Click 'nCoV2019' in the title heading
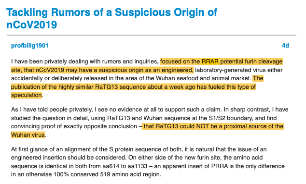The image size is (306, 184). click(32, 25)
